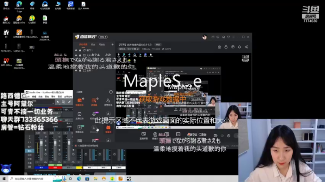
Task: Open the WPS Office desktop icon
Action: click(6, 62)
